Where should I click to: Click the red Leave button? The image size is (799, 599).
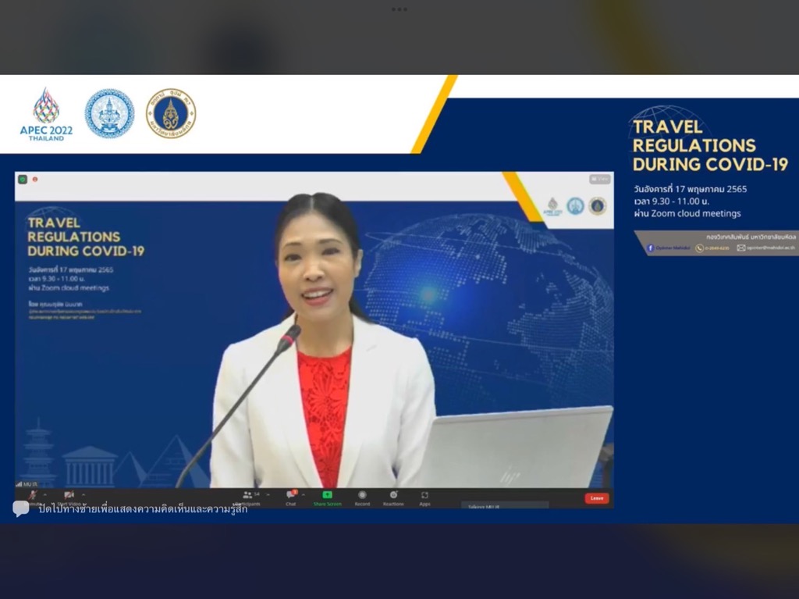597,498
